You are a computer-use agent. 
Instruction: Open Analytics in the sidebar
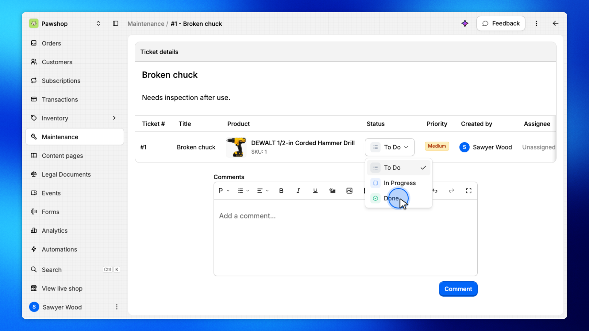click(x=75, y=230)
